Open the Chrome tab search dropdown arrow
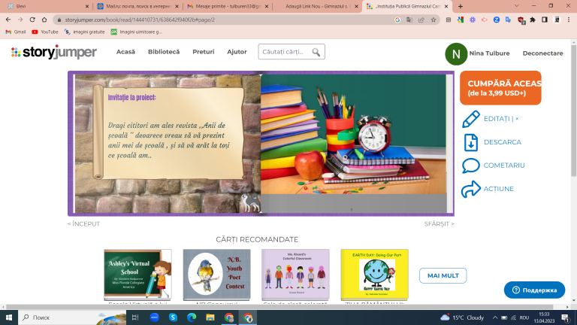Screen dimensions: 577x325 pos(516,6)
